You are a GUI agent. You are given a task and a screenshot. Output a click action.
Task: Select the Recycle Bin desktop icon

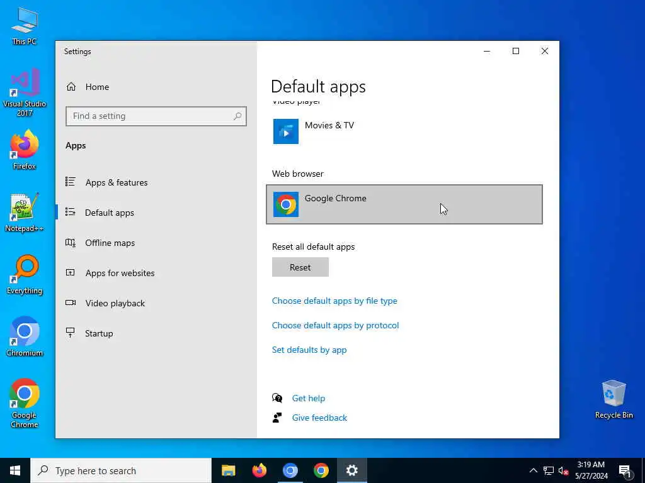click(614, 399)
